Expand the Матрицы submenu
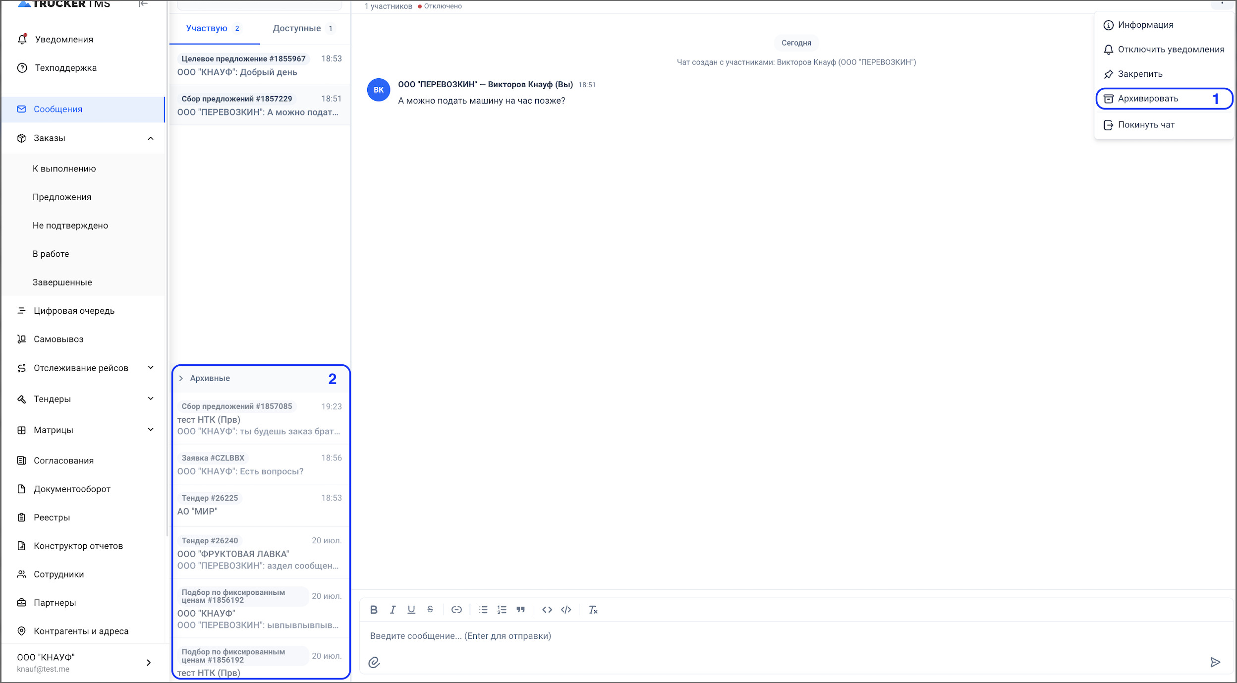1237x683 pixels. 151,430
